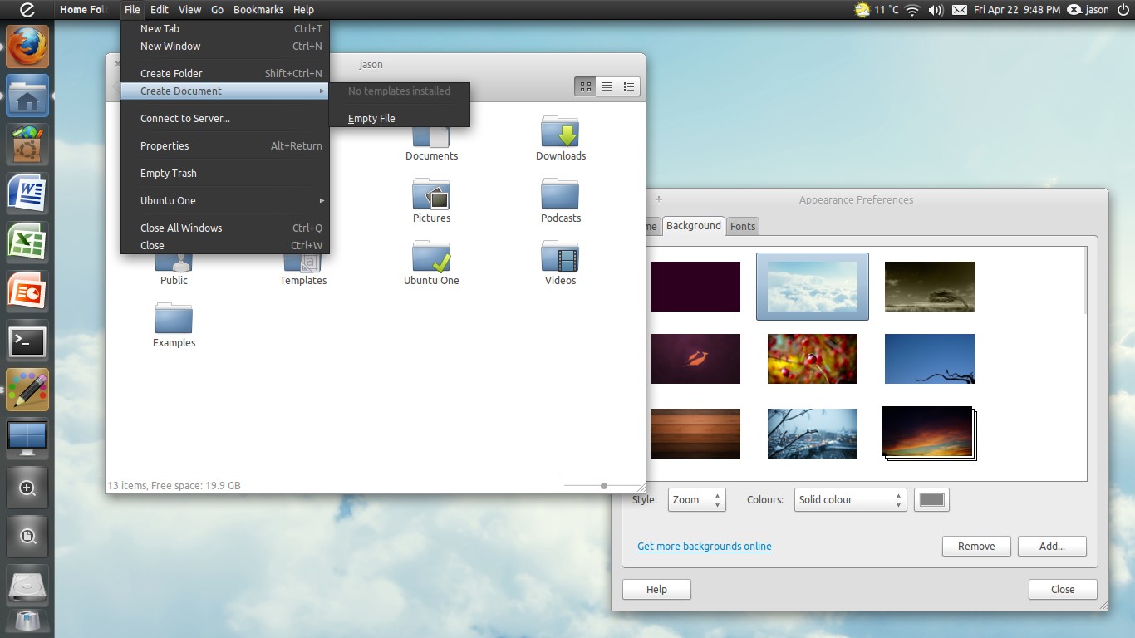This screenshot has width=1135, height=638.
Task: Open the grey background colour swatch
Action: (x=931, y=500)
